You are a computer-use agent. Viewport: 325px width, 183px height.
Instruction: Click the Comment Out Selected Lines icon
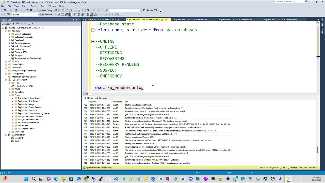click(x=101, y=14)
